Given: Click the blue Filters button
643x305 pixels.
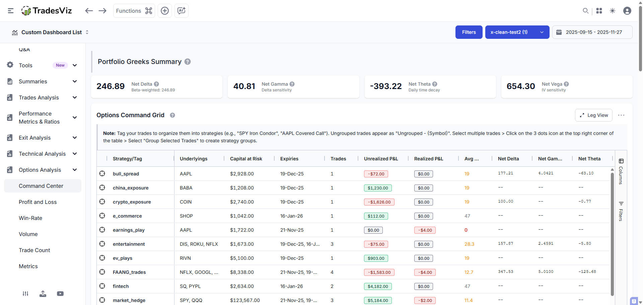Looking at the screenshot, I should point(469,32).
